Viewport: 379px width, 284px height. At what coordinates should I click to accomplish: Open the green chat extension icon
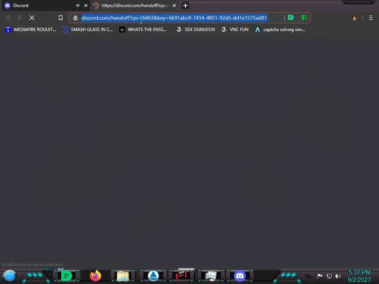pos(291,17)
